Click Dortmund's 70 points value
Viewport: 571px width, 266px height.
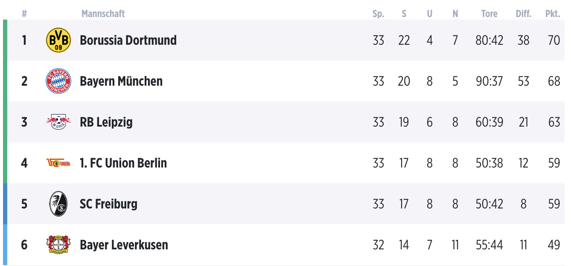coord(554,40)
